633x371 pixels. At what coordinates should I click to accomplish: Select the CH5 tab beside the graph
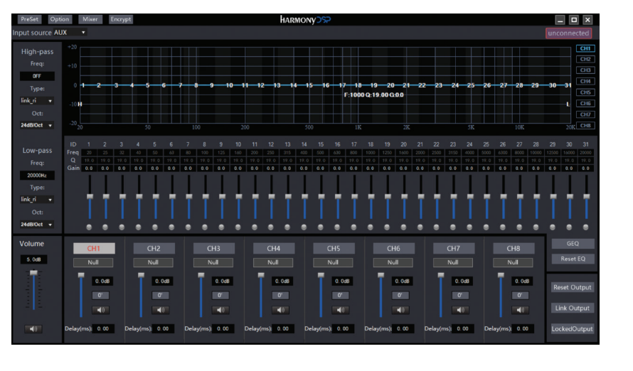coord(585,92)
